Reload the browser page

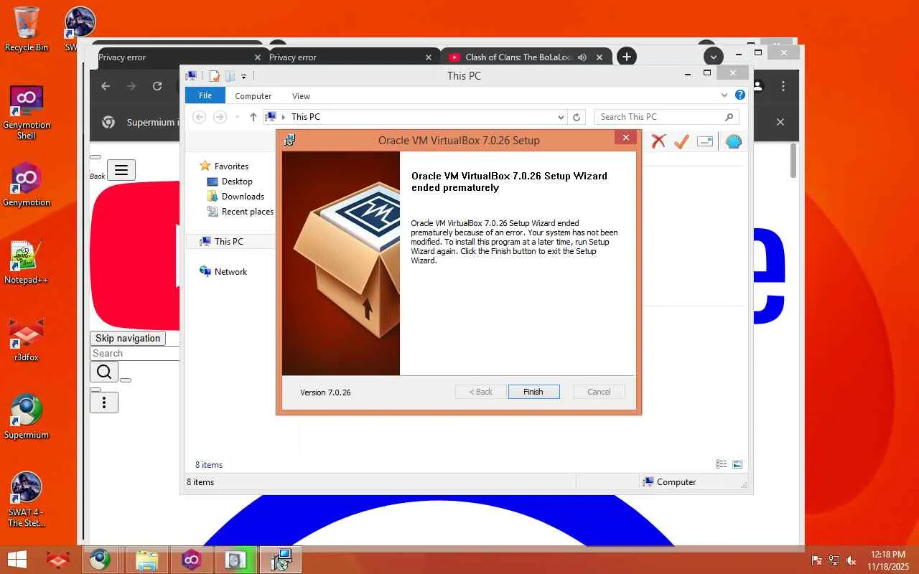click(x=157, y=86)
